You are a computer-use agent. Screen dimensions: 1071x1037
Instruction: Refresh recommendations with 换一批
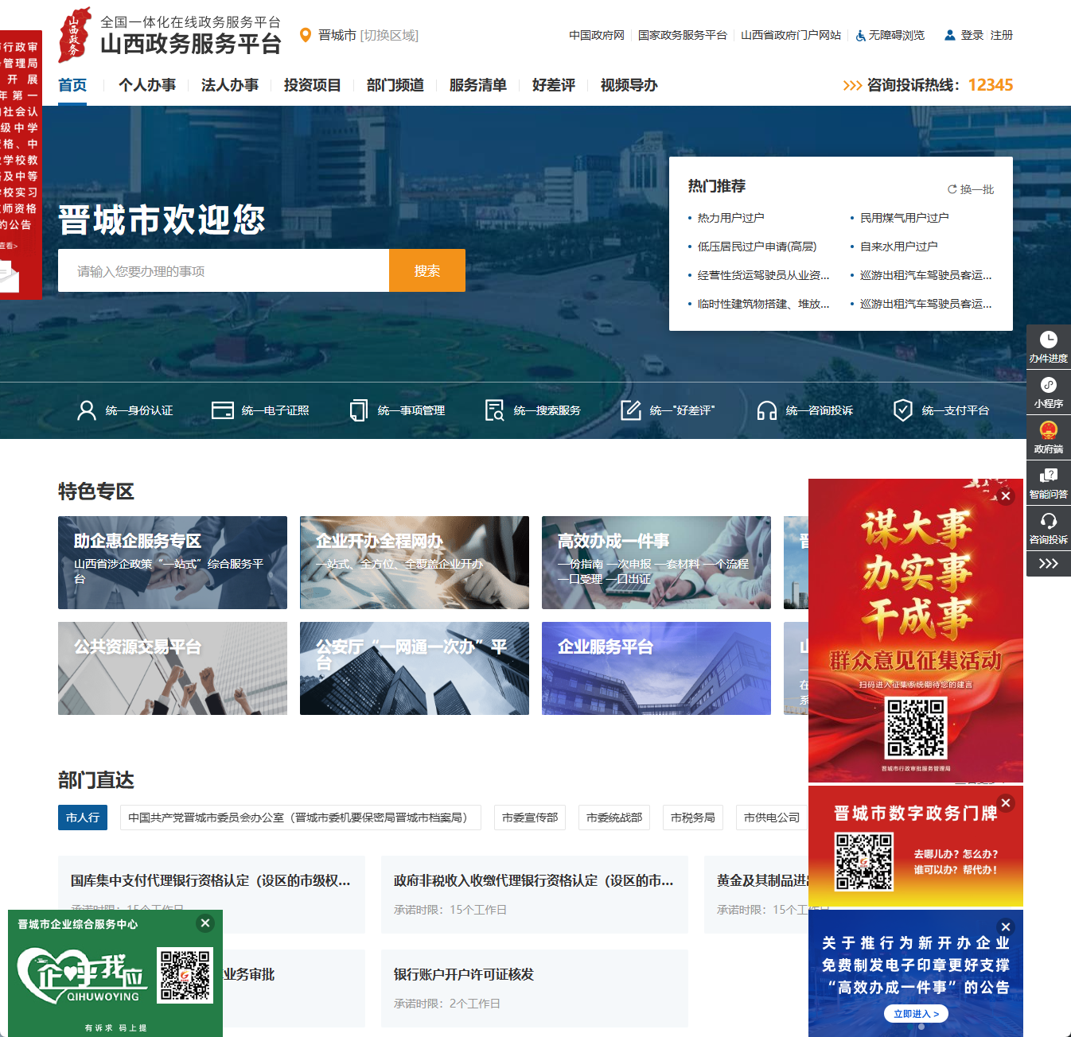pos(971,189)
